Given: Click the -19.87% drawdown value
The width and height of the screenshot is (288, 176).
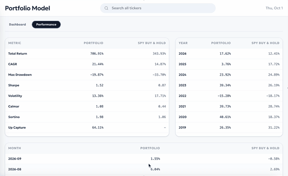Looking at the screenshot, I should coord(97,75).
